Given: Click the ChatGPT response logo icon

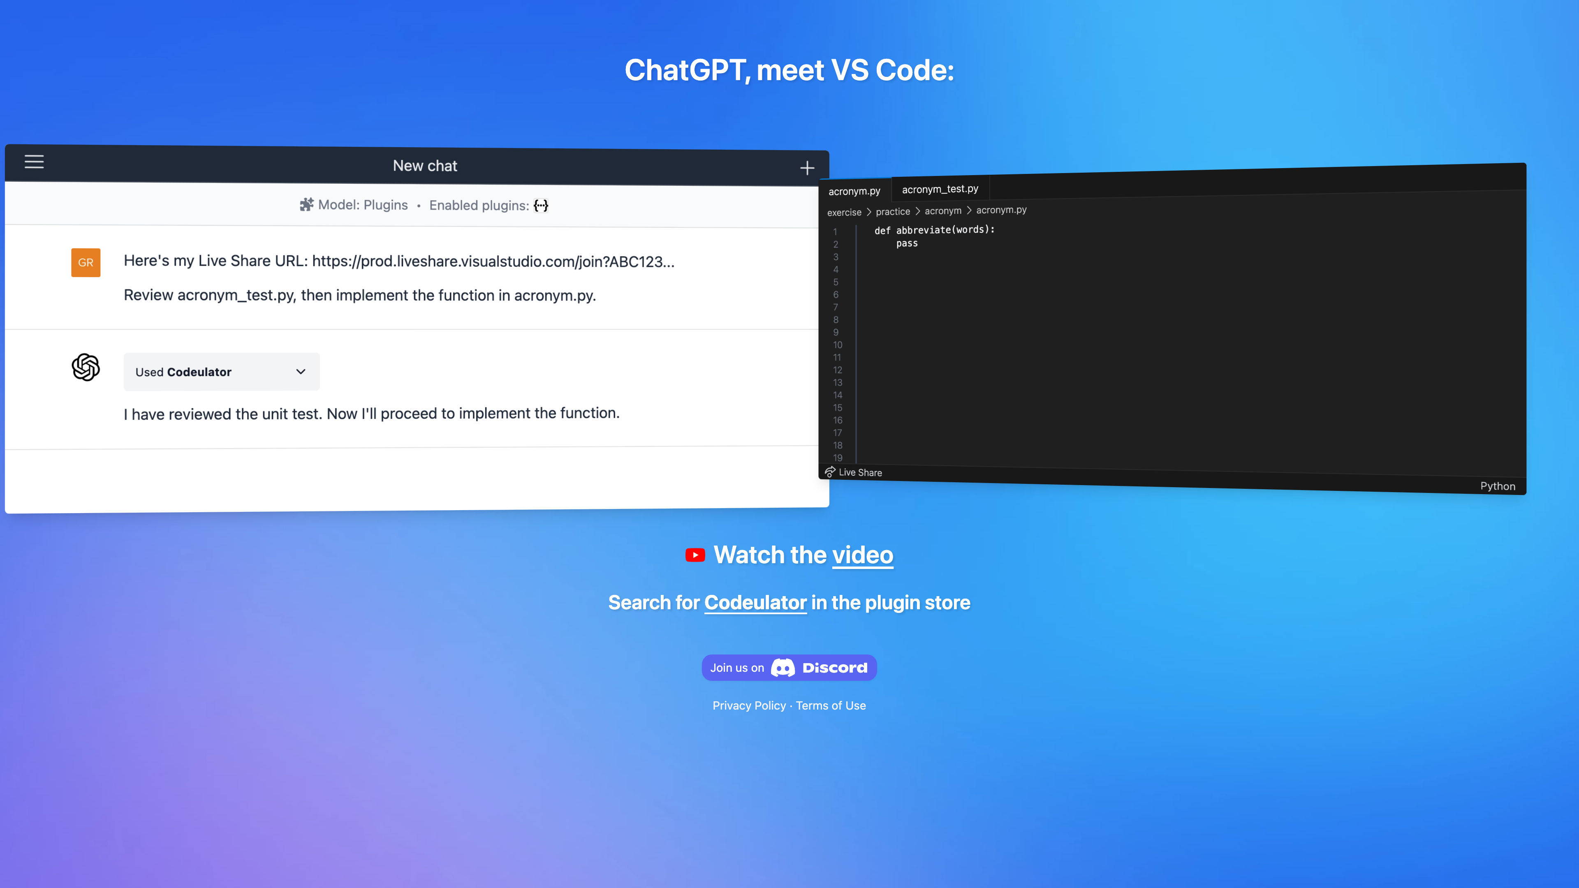Looking at the screenshot, I should coord(86,365).
